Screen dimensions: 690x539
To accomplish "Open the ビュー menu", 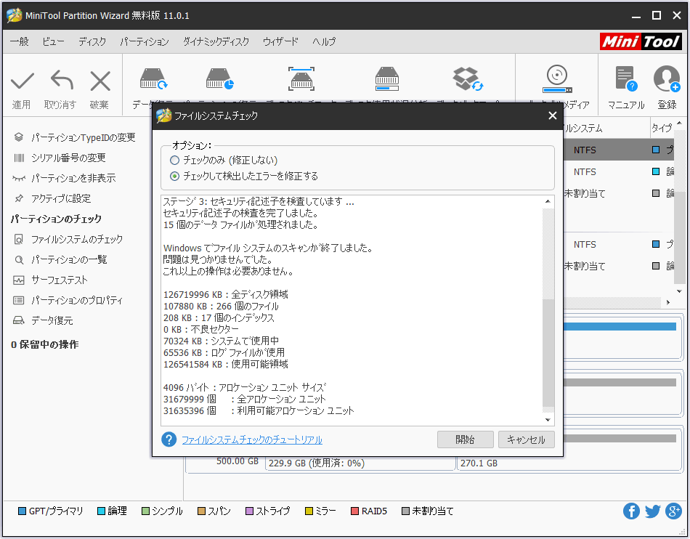I will [53, 42].
